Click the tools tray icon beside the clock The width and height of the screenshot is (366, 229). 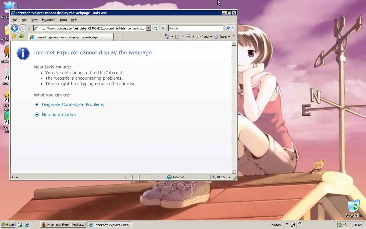345,225
